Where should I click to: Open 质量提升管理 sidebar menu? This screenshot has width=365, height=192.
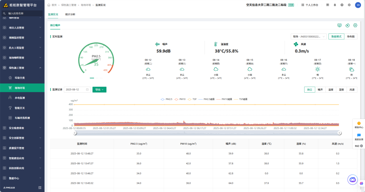[x=22, y=148]
